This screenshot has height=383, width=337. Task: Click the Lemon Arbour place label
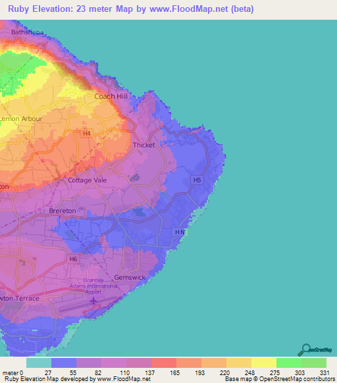click(x=21, y=119)
